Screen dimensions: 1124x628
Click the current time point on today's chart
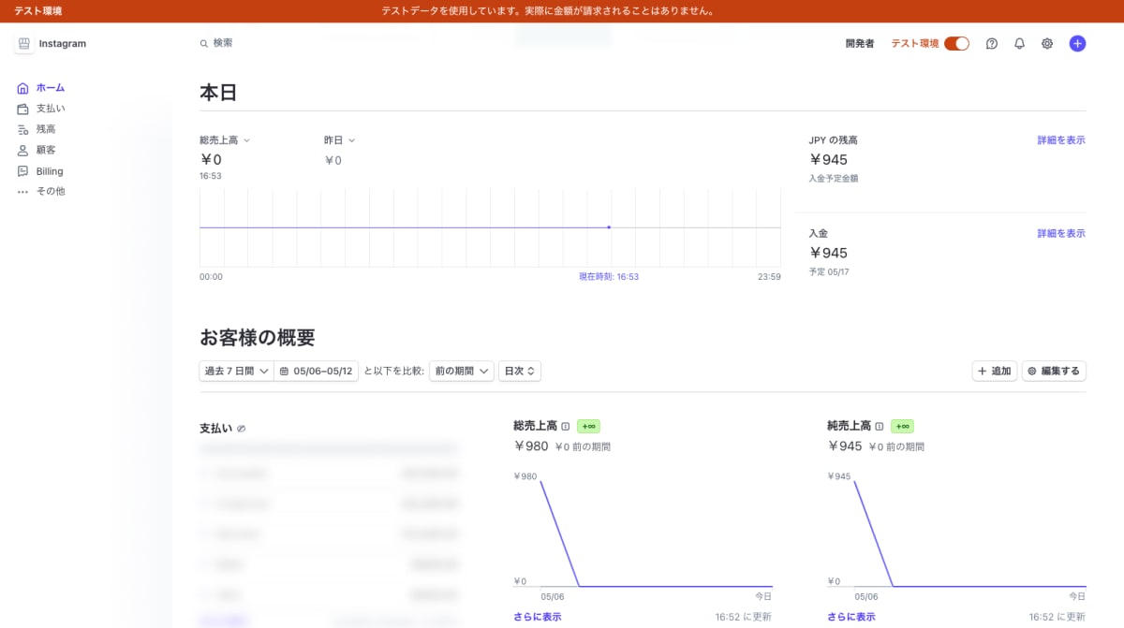[x=609, y=227]
